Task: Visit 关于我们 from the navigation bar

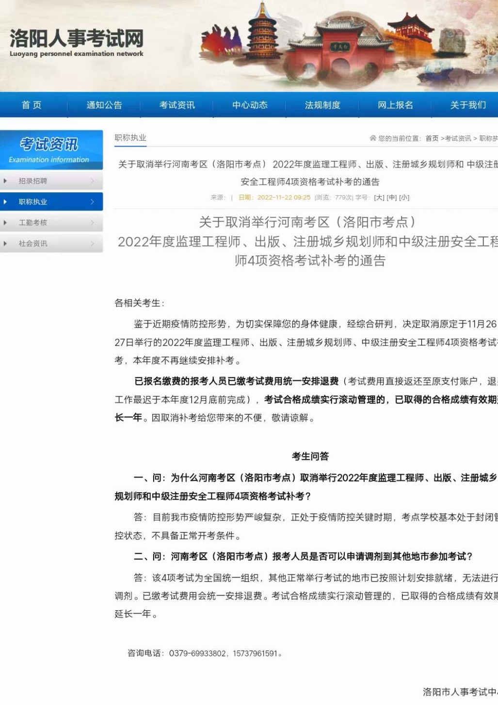Action: point(468,105)
